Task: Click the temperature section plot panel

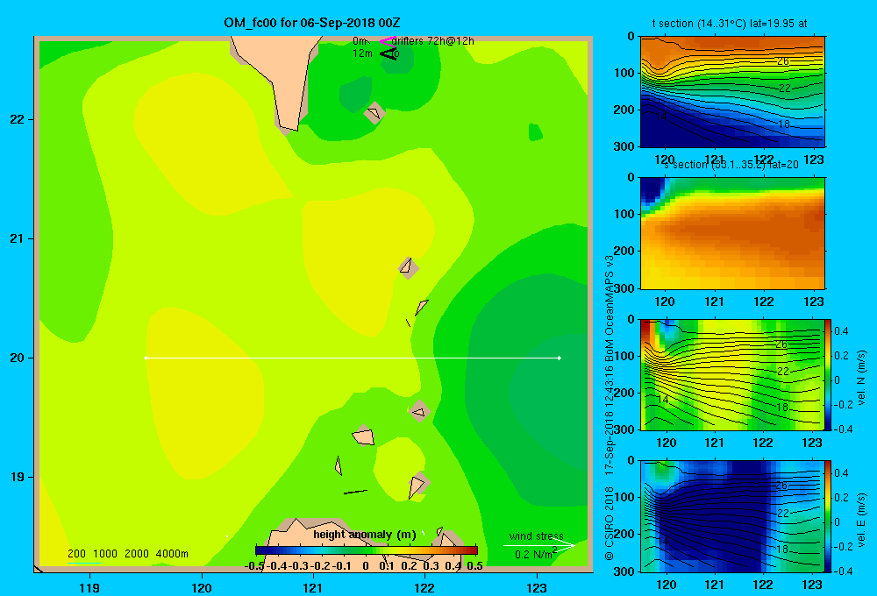Action: [732, 92]
